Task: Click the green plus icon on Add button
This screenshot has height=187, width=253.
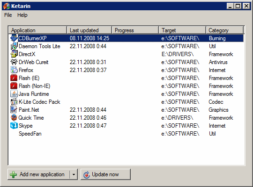Action: click(14, 174)
